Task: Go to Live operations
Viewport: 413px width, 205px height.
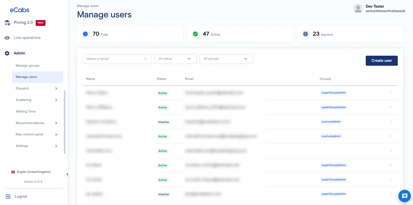Action: 27,38
